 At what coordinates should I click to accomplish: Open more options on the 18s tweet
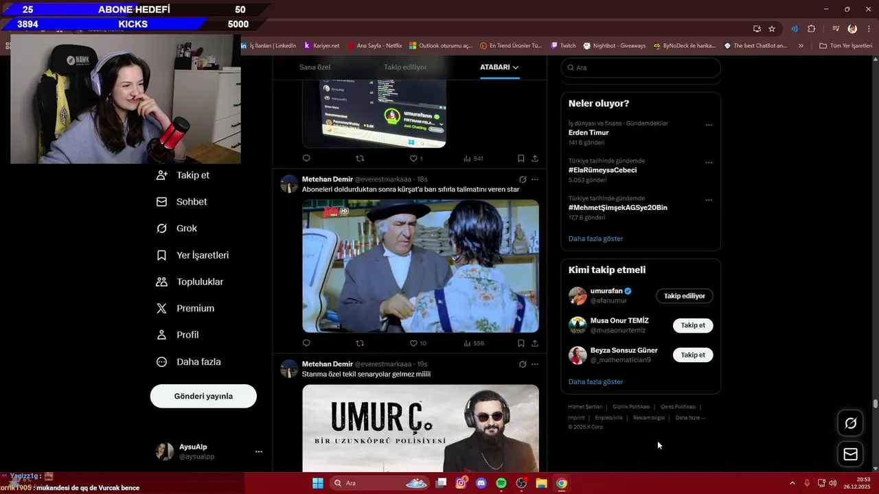(x=535, y=180)
